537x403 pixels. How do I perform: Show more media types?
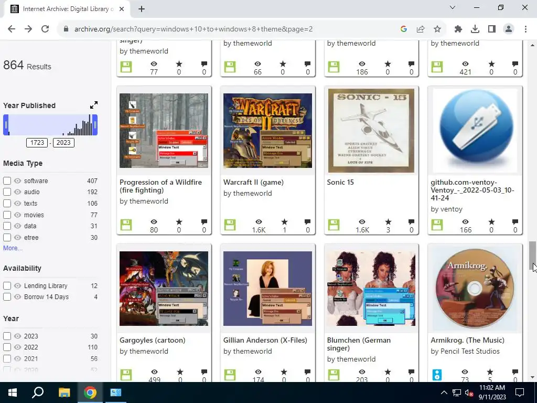[13, 248]
